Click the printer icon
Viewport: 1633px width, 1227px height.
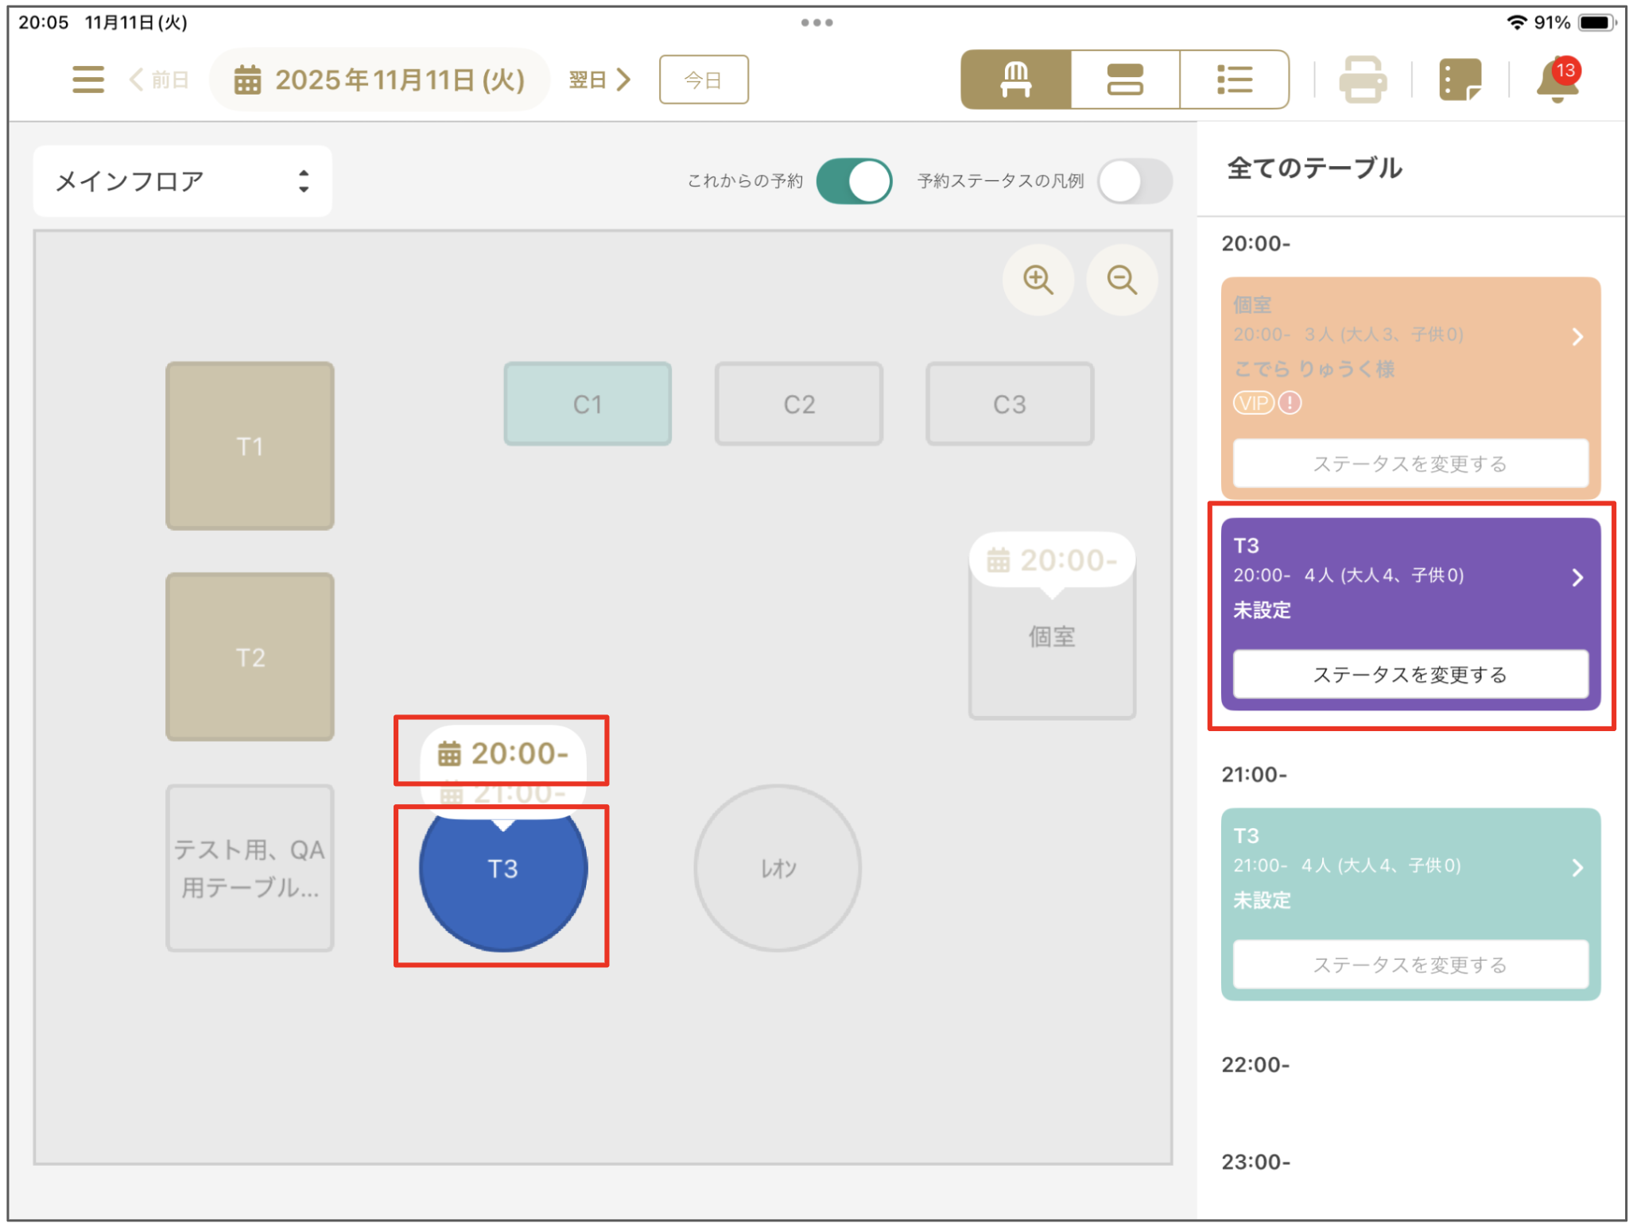[1363, 79]
